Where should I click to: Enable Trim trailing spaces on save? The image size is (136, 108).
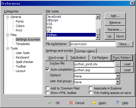(91, 93)
